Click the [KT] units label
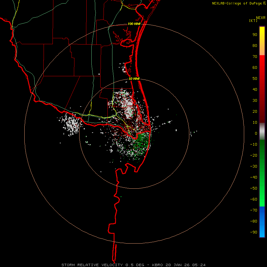 tap(253, 20)
